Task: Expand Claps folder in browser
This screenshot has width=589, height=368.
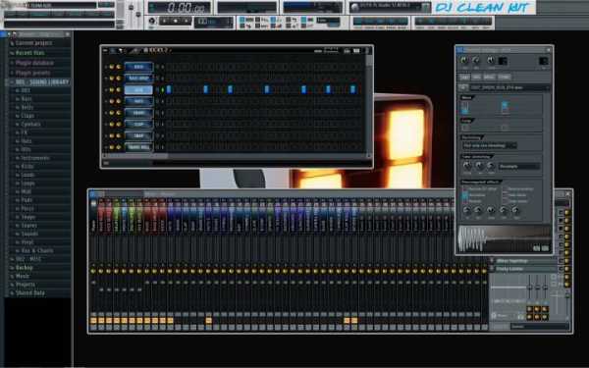Action: point(27,116)
